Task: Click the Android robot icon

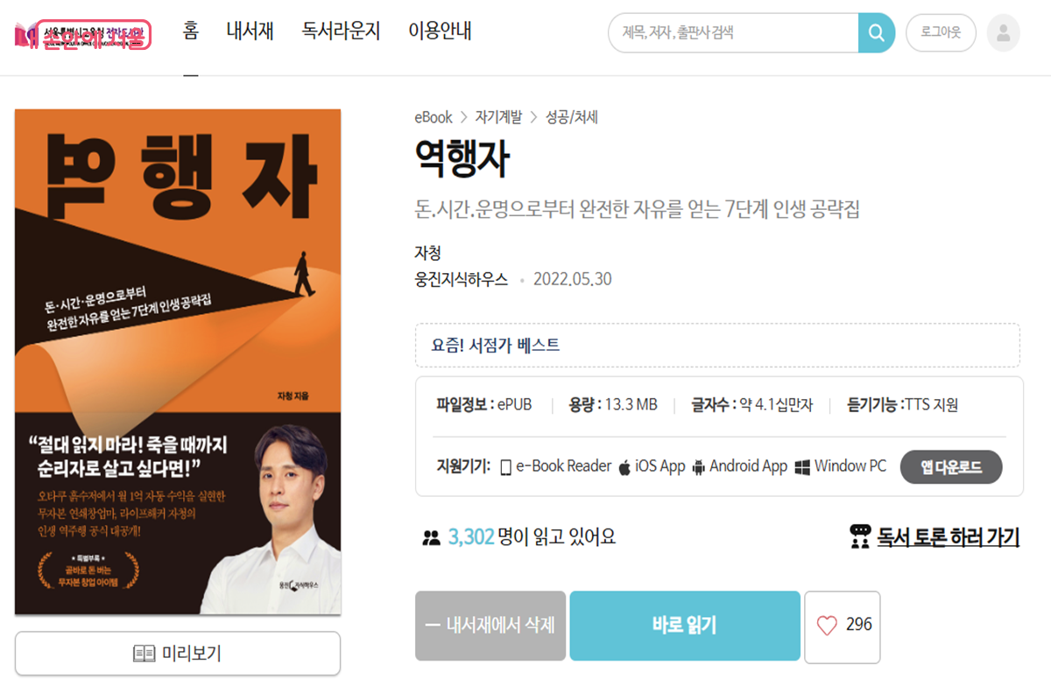Action: (x=698, y=466)
